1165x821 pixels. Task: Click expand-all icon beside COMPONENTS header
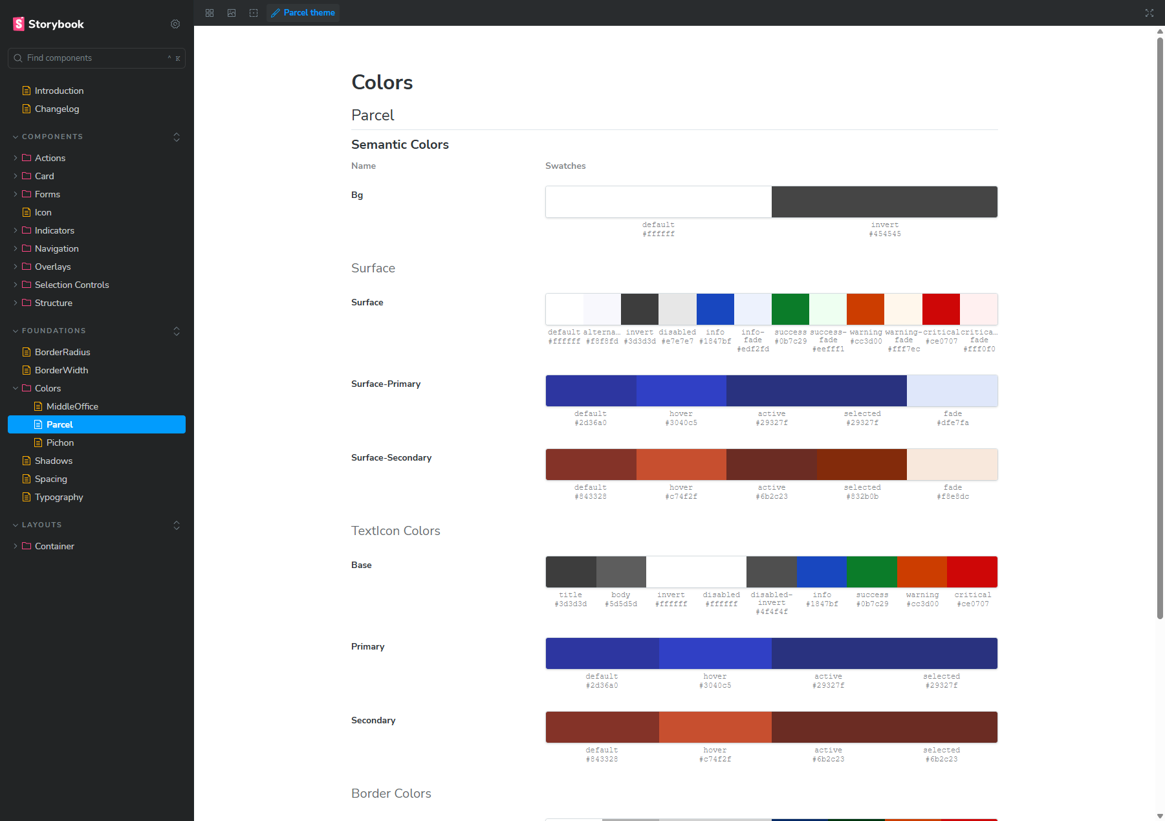[177, 137]
